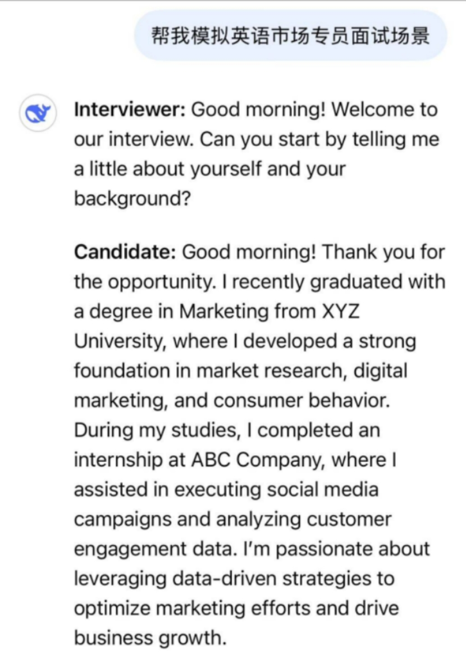Click the word "background?" in interviewer question
The height and width of the screenshot is (664, 466).
point(133,199)
